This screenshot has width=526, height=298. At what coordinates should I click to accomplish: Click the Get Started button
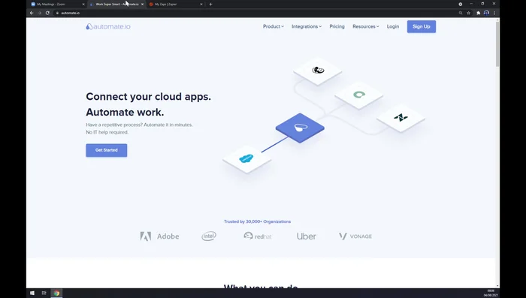point(107,150)
